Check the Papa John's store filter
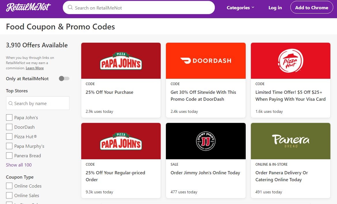The height and width of the screenshot is (204, 337). coord(9,117)
